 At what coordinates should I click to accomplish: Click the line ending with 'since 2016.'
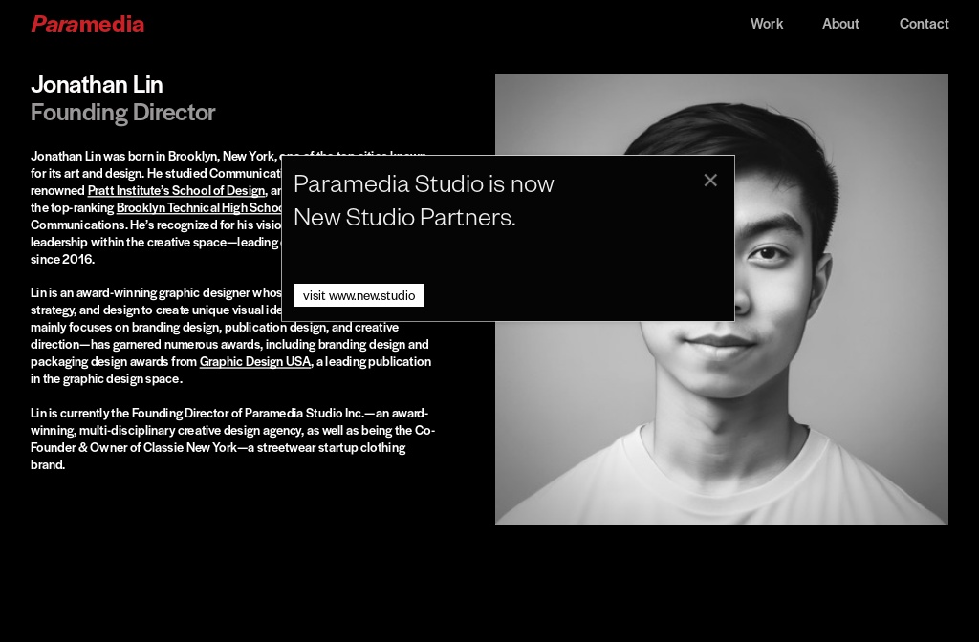tap(62, 259)
